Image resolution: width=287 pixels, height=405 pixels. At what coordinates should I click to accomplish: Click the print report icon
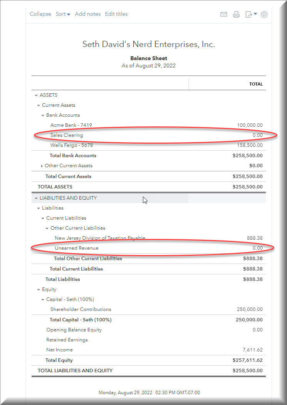click(237, 15)
